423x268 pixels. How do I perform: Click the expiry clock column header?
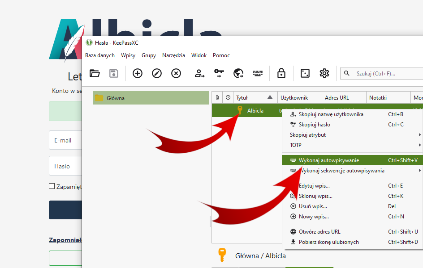tap(228, 97)
